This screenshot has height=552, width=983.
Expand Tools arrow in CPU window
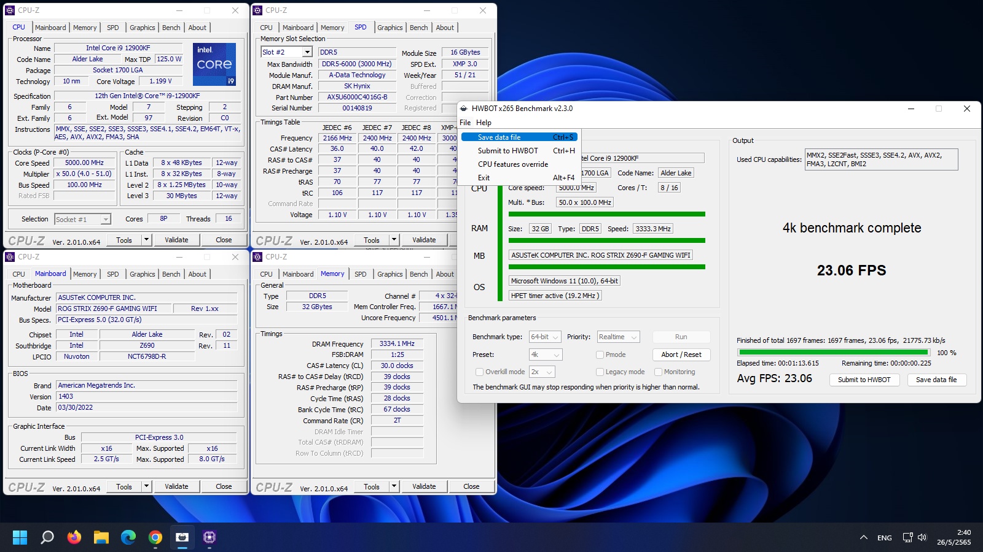click(146, 240)
